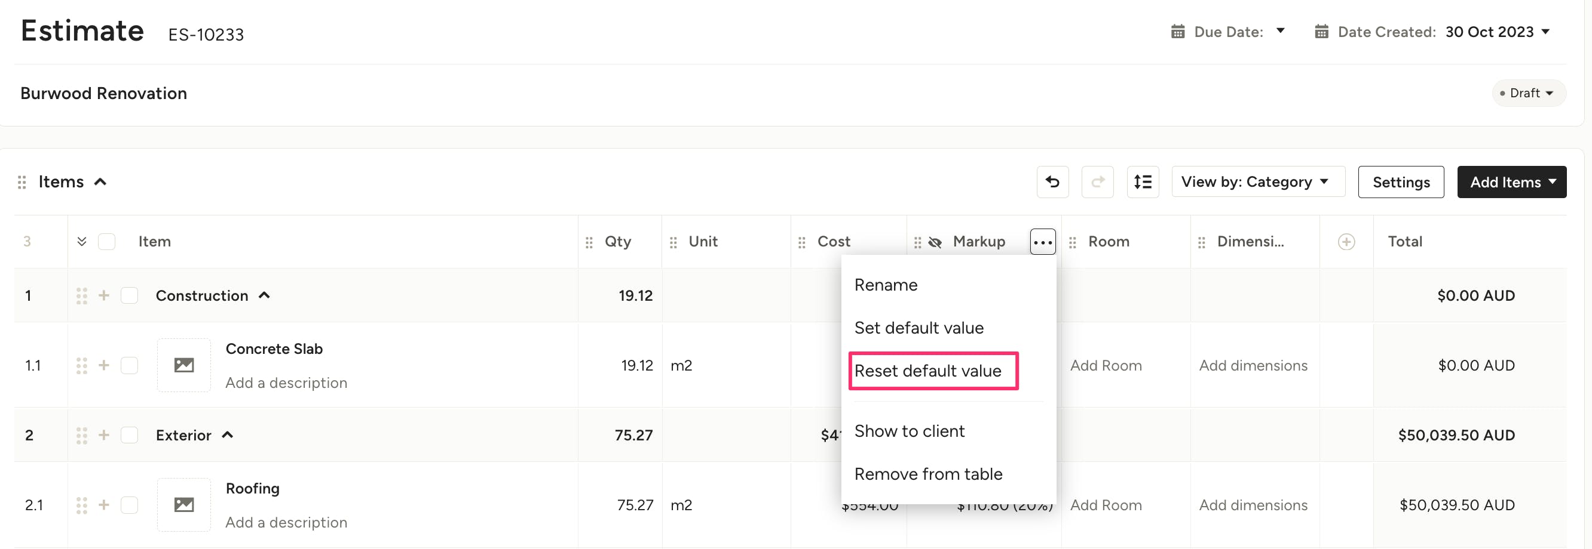Click the Settings button
This screenshot has width=1592, height=549.
pyautogui.click(x=1400, y=182)
